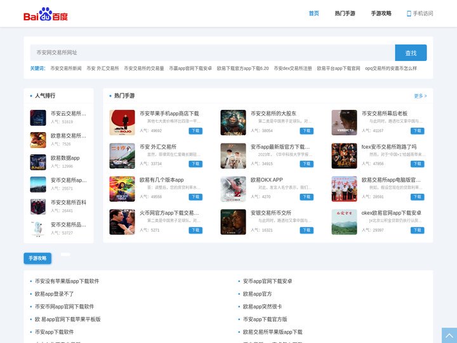Select keyword 币安dex交易所注册
This screenshot has height=343, width=457.
click(293, 68)
